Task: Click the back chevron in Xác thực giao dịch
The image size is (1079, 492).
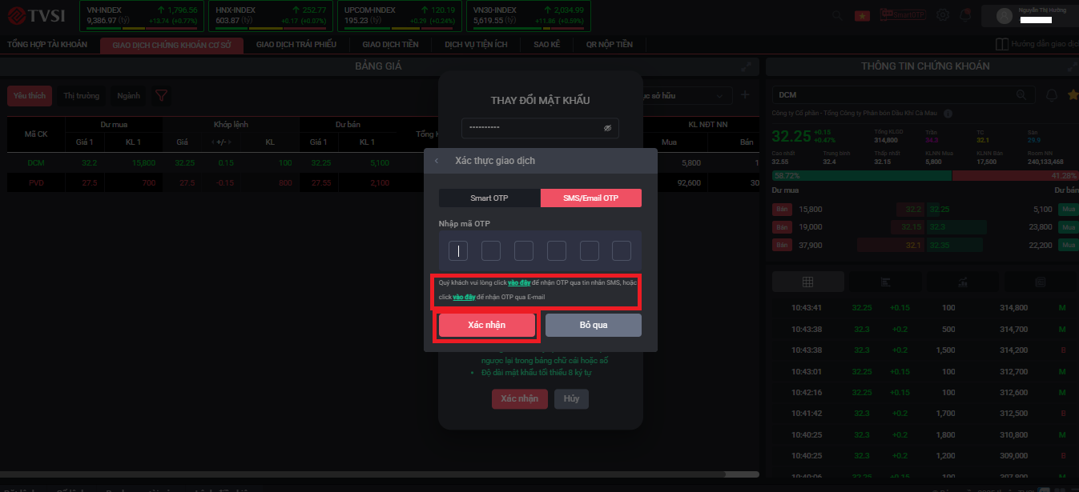Action: point(437,161)
